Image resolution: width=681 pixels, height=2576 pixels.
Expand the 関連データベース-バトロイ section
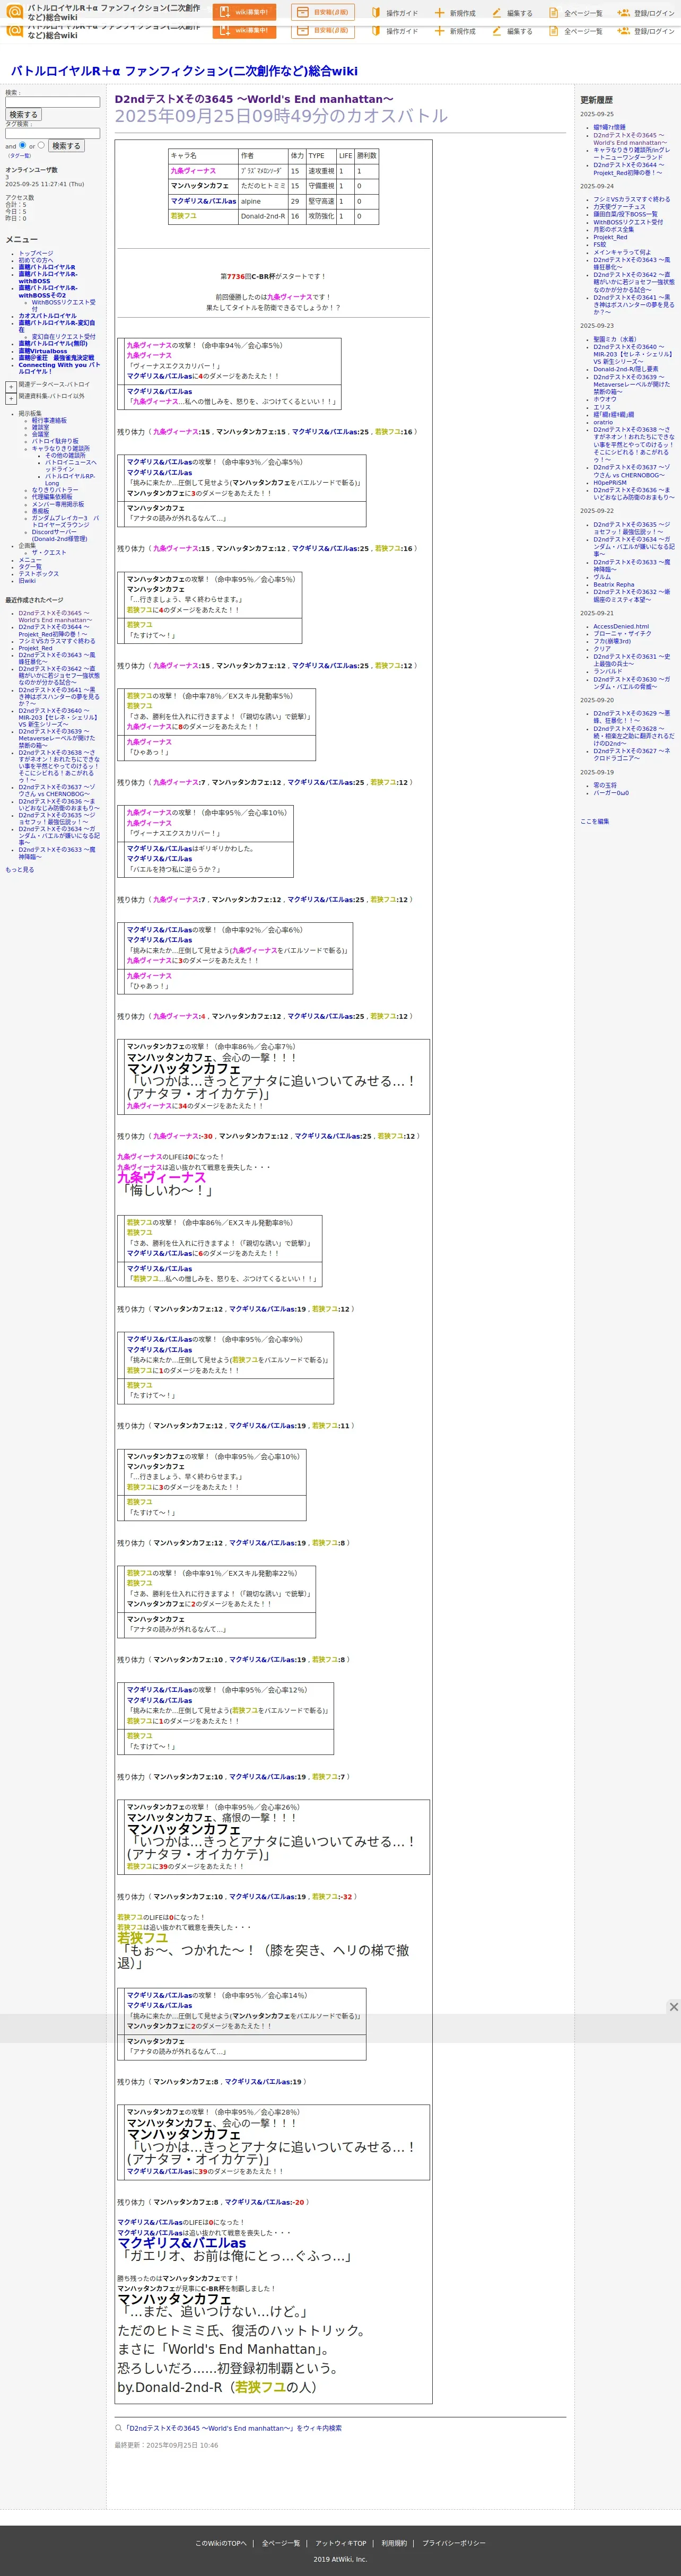(11, 386)
